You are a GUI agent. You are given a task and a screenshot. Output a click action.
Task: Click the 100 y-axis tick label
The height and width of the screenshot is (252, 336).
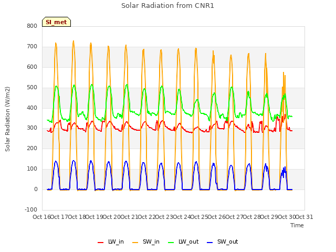click(x=32, y=169)
